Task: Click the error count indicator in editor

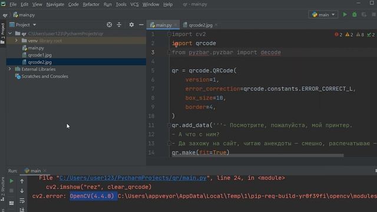Action: click(338, 35)
